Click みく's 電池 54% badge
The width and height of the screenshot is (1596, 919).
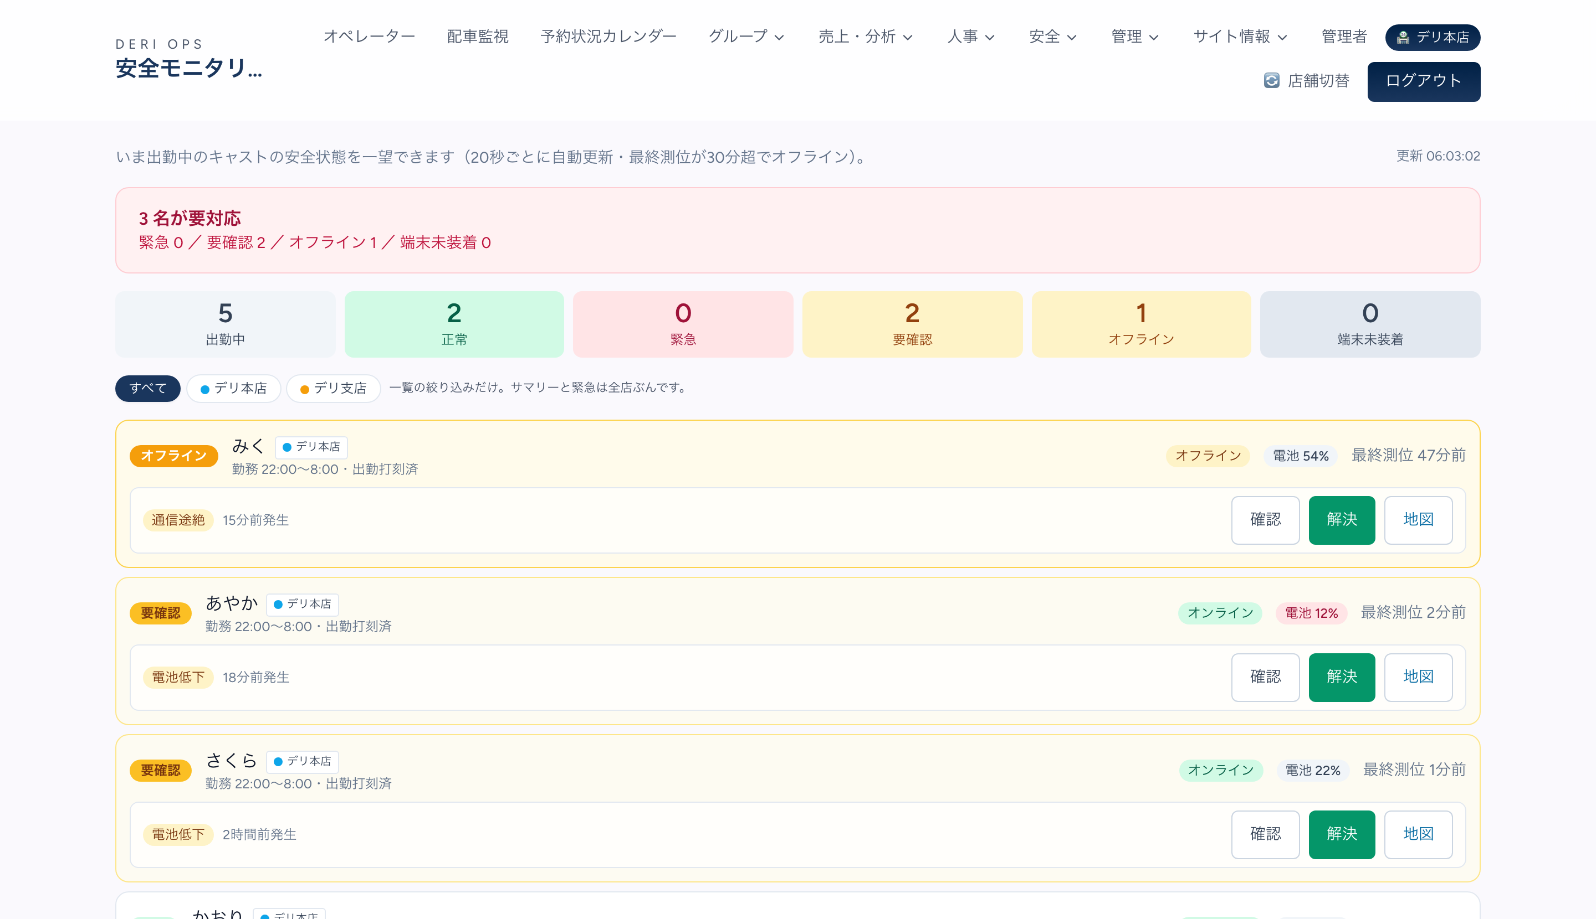click(1300, 456)
